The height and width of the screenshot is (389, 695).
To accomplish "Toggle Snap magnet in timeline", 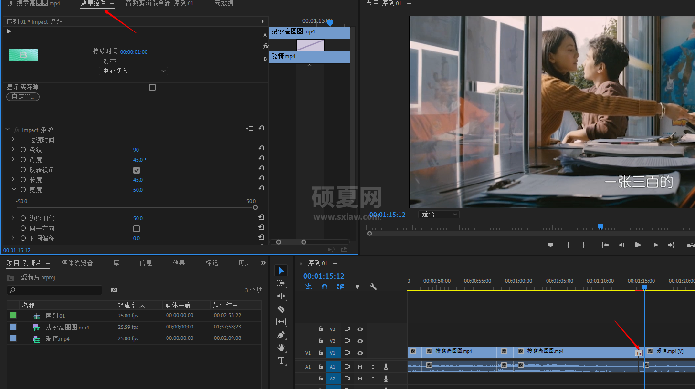I will tap(325, 287).
